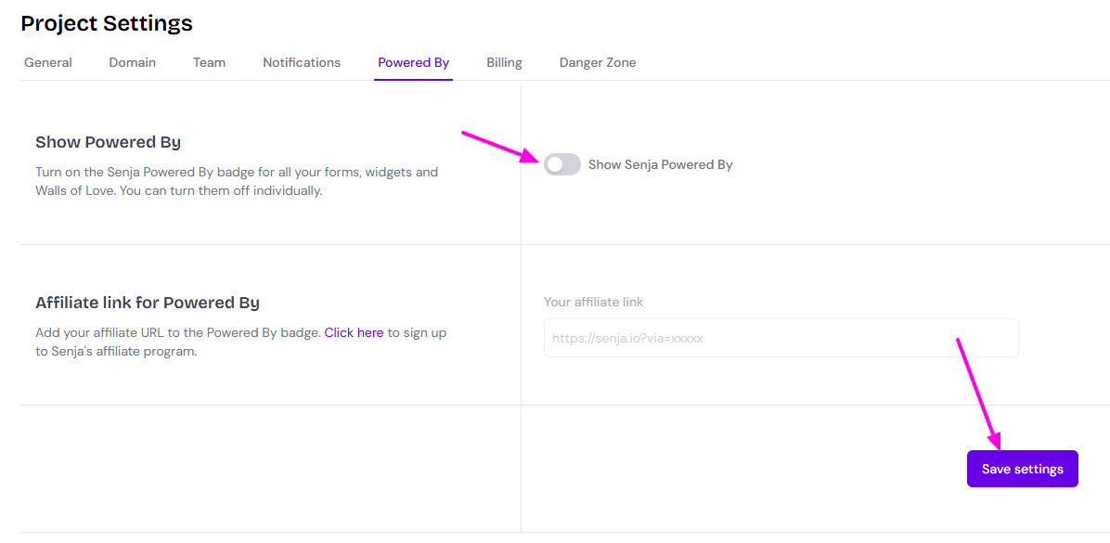This screenshot has height=543, width=1110.
Task: Switch to the Billing tab
Action: tap(504, 63)
